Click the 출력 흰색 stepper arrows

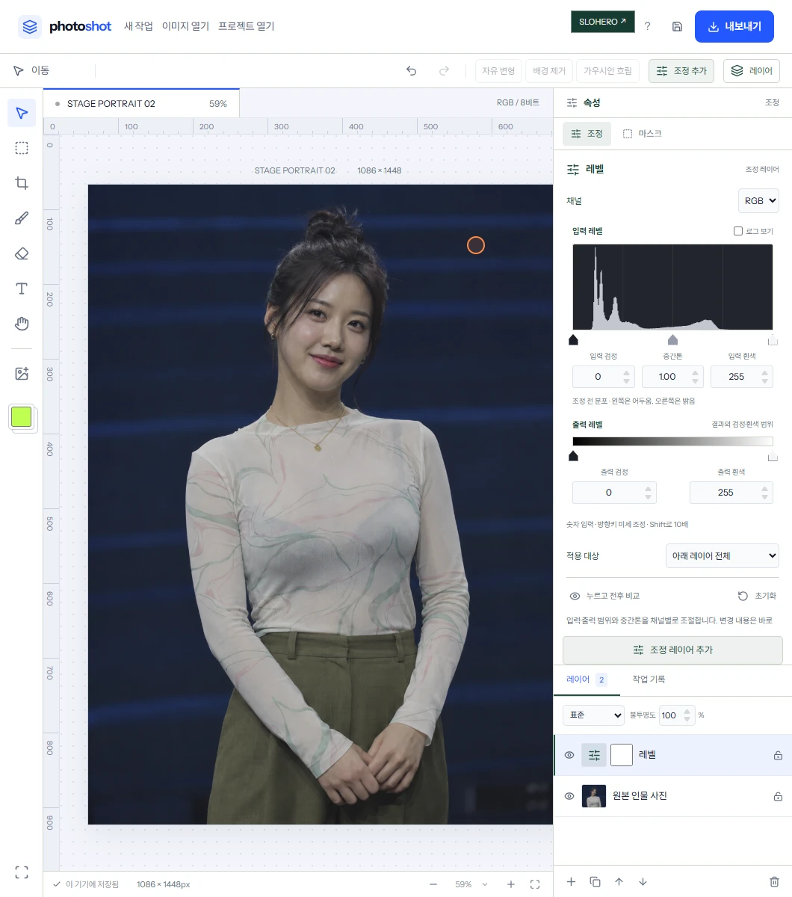764,493
